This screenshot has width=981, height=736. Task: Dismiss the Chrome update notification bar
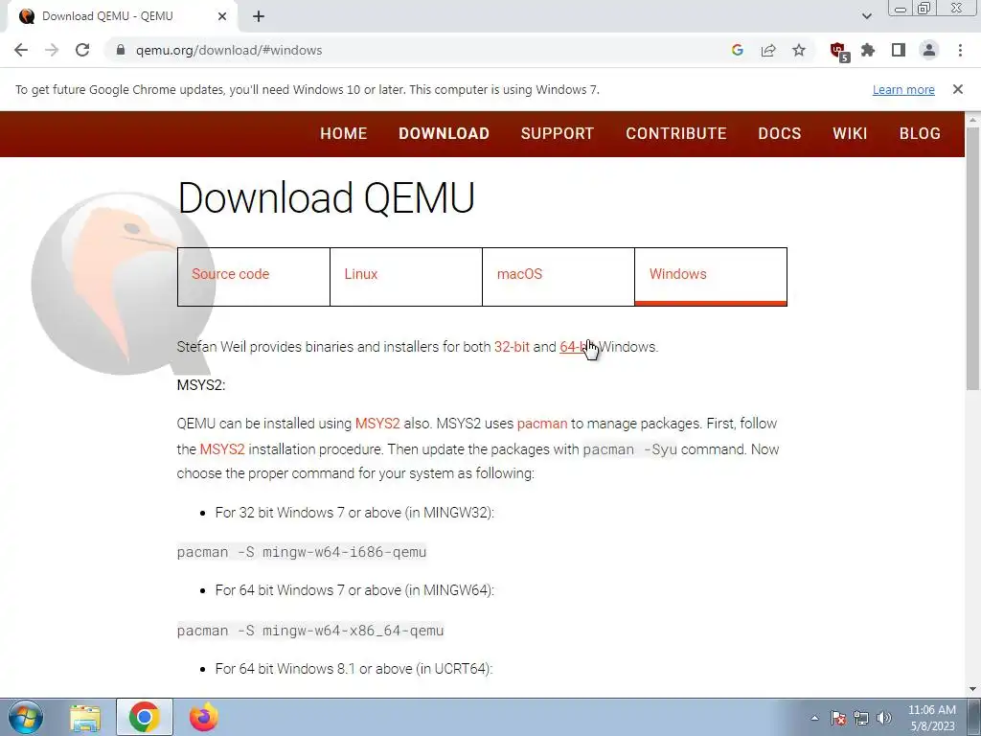click(958, 89)
